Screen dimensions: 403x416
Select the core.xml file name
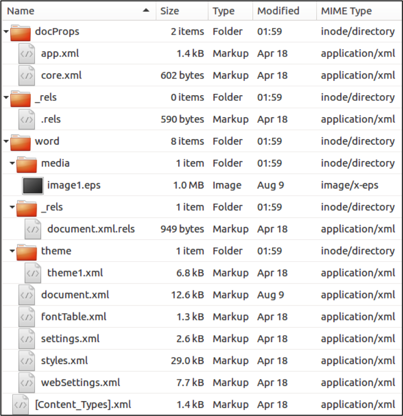click(x=61, y=75)
